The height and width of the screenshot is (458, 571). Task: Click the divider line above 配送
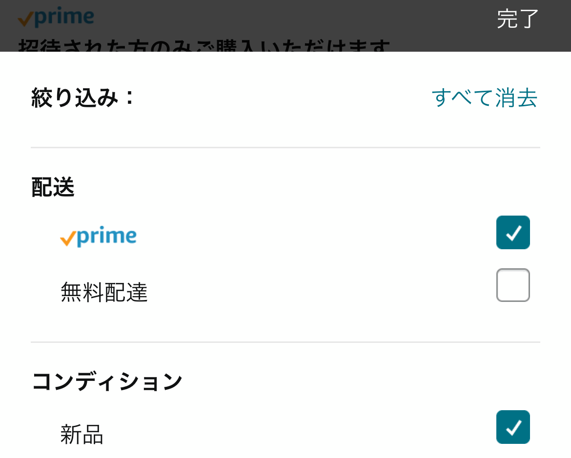click(285, 147)
